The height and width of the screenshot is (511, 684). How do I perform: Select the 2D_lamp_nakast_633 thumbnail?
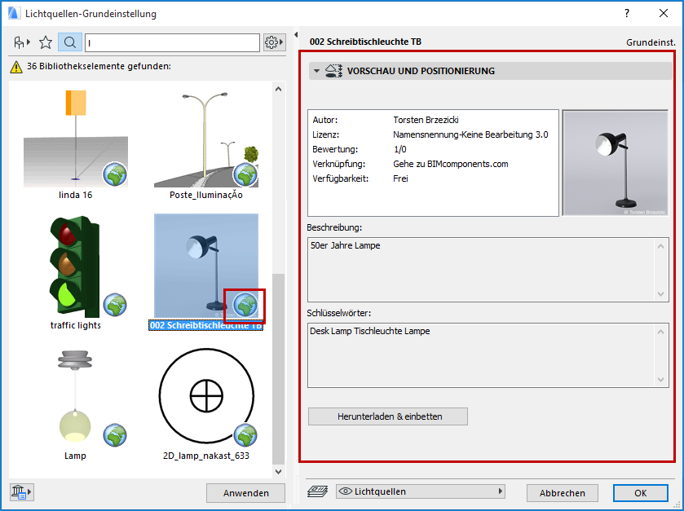click(206, 397)
